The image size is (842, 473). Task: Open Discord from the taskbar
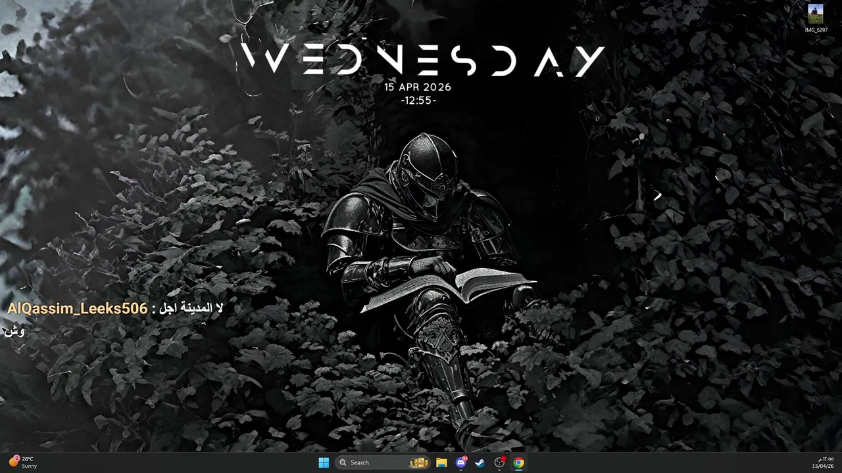461,462
